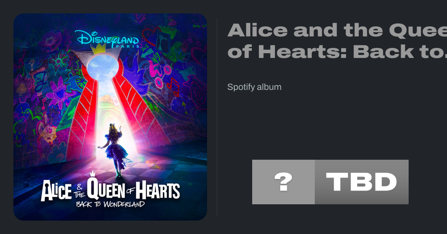Click the 'Queen' word on album cover

click(x=106, y=189)
